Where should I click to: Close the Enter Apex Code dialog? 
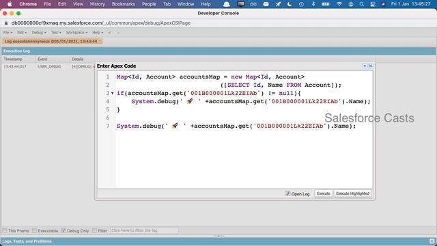click(370, 66)
